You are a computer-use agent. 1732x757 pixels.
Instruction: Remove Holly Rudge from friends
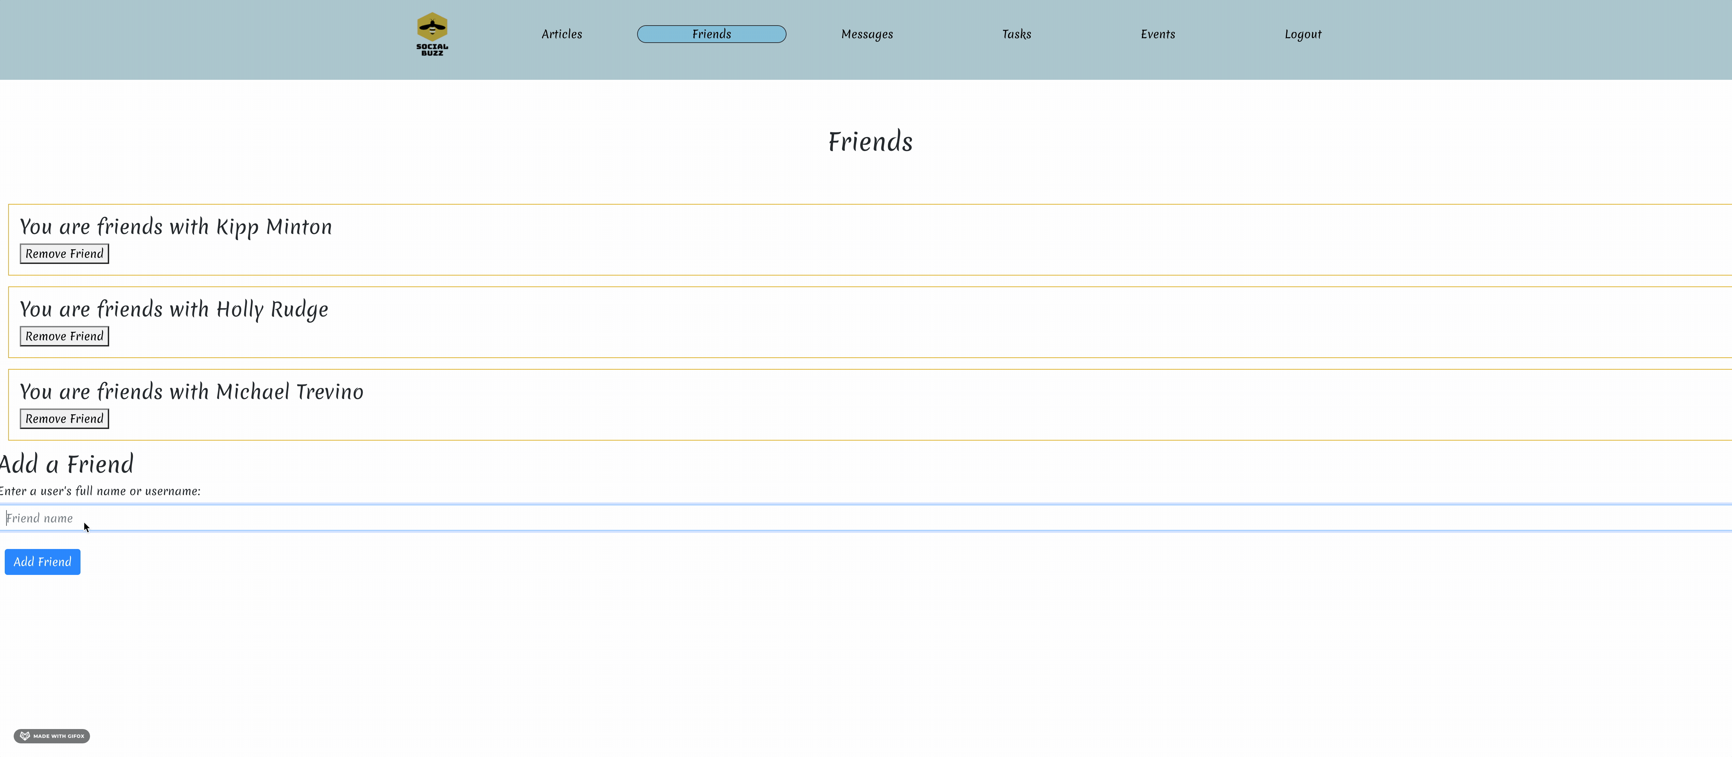[x=64, y=336]
